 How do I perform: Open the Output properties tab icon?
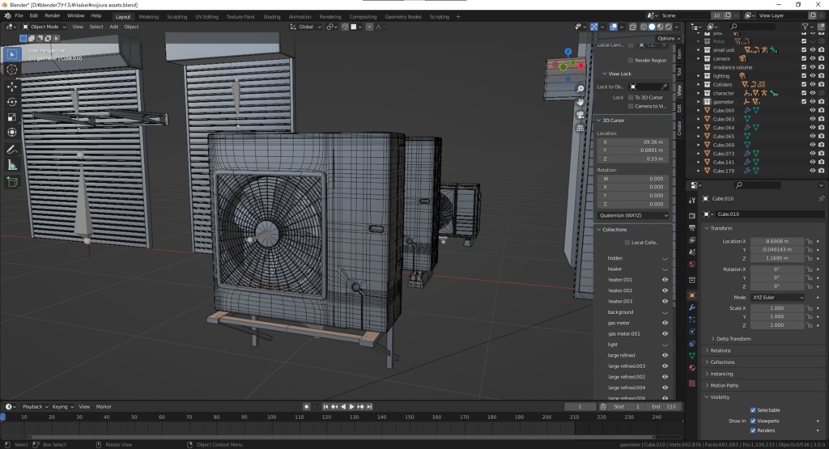pyautogui.click(x=692, y=227)
